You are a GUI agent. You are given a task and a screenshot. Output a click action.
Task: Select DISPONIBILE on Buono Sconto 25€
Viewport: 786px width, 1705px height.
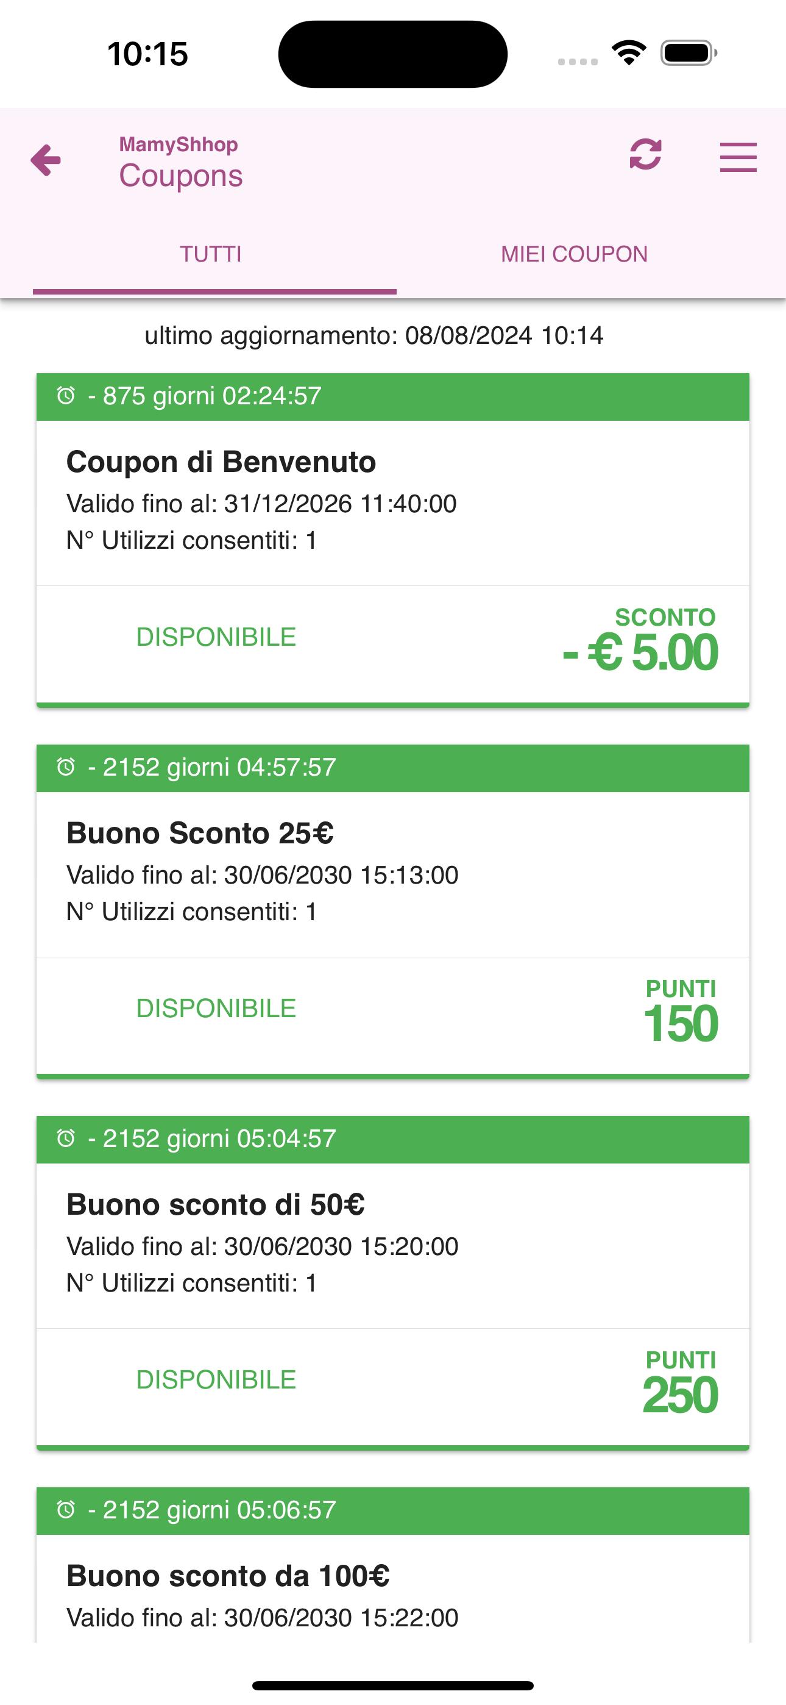tap(216, 1008)
